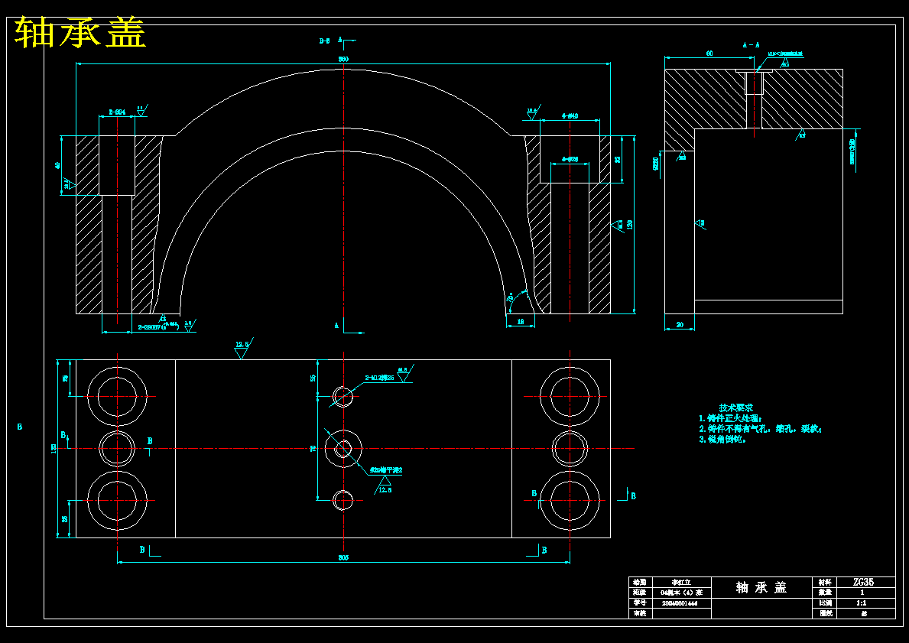Click technical note line 3 锐角倒钝

pos(722,440)
